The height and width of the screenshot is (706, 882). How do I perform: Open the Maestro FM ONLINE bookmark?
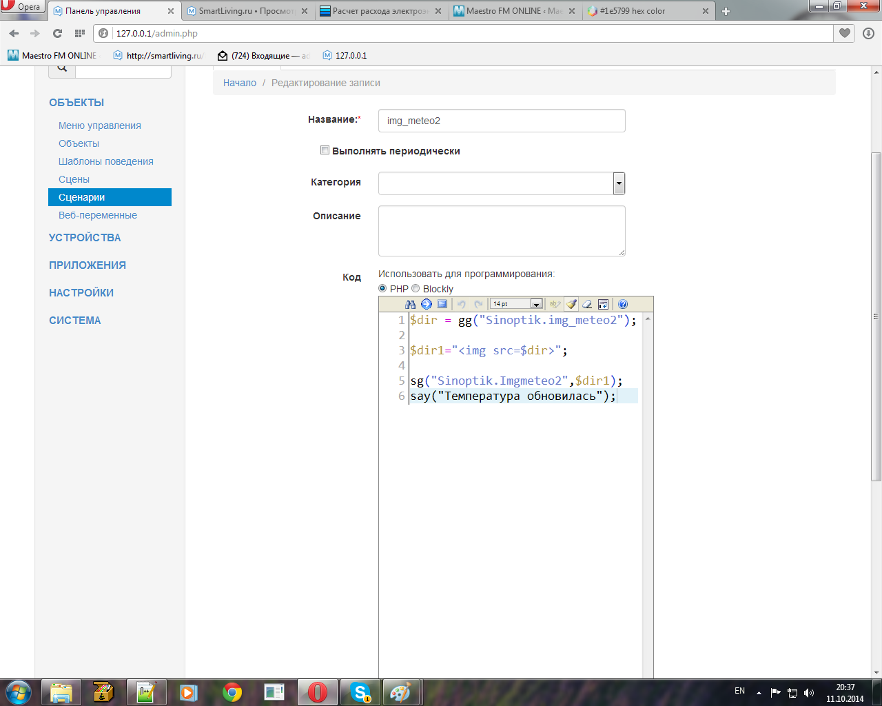[52, 56]
